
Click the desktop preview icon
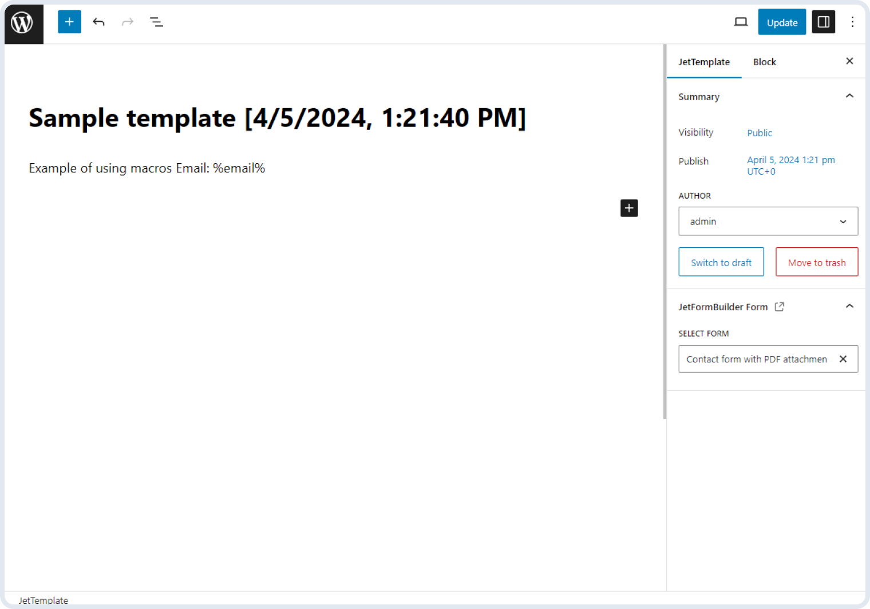pyautogui.click(x=741, y=22)
